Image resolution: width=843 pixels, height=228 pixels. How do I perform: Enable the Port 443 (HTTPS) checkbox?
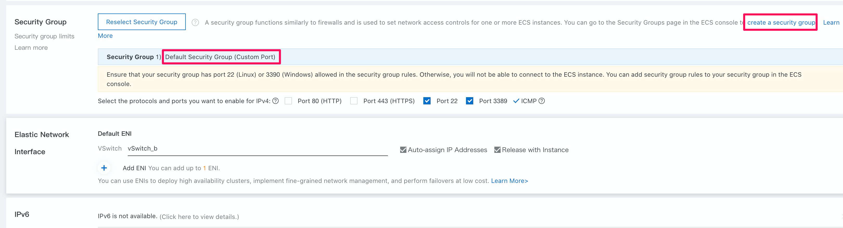click(x=354, y=101)
